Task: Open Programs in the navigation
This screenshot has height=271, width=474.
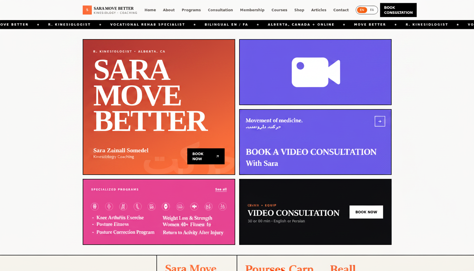Action: tap(191, 10)
